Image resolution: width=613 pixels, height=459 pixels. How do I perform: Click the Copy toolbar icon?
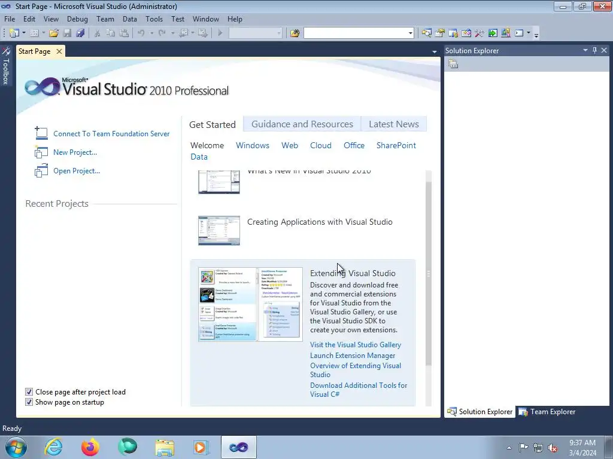tap(111, 33)
